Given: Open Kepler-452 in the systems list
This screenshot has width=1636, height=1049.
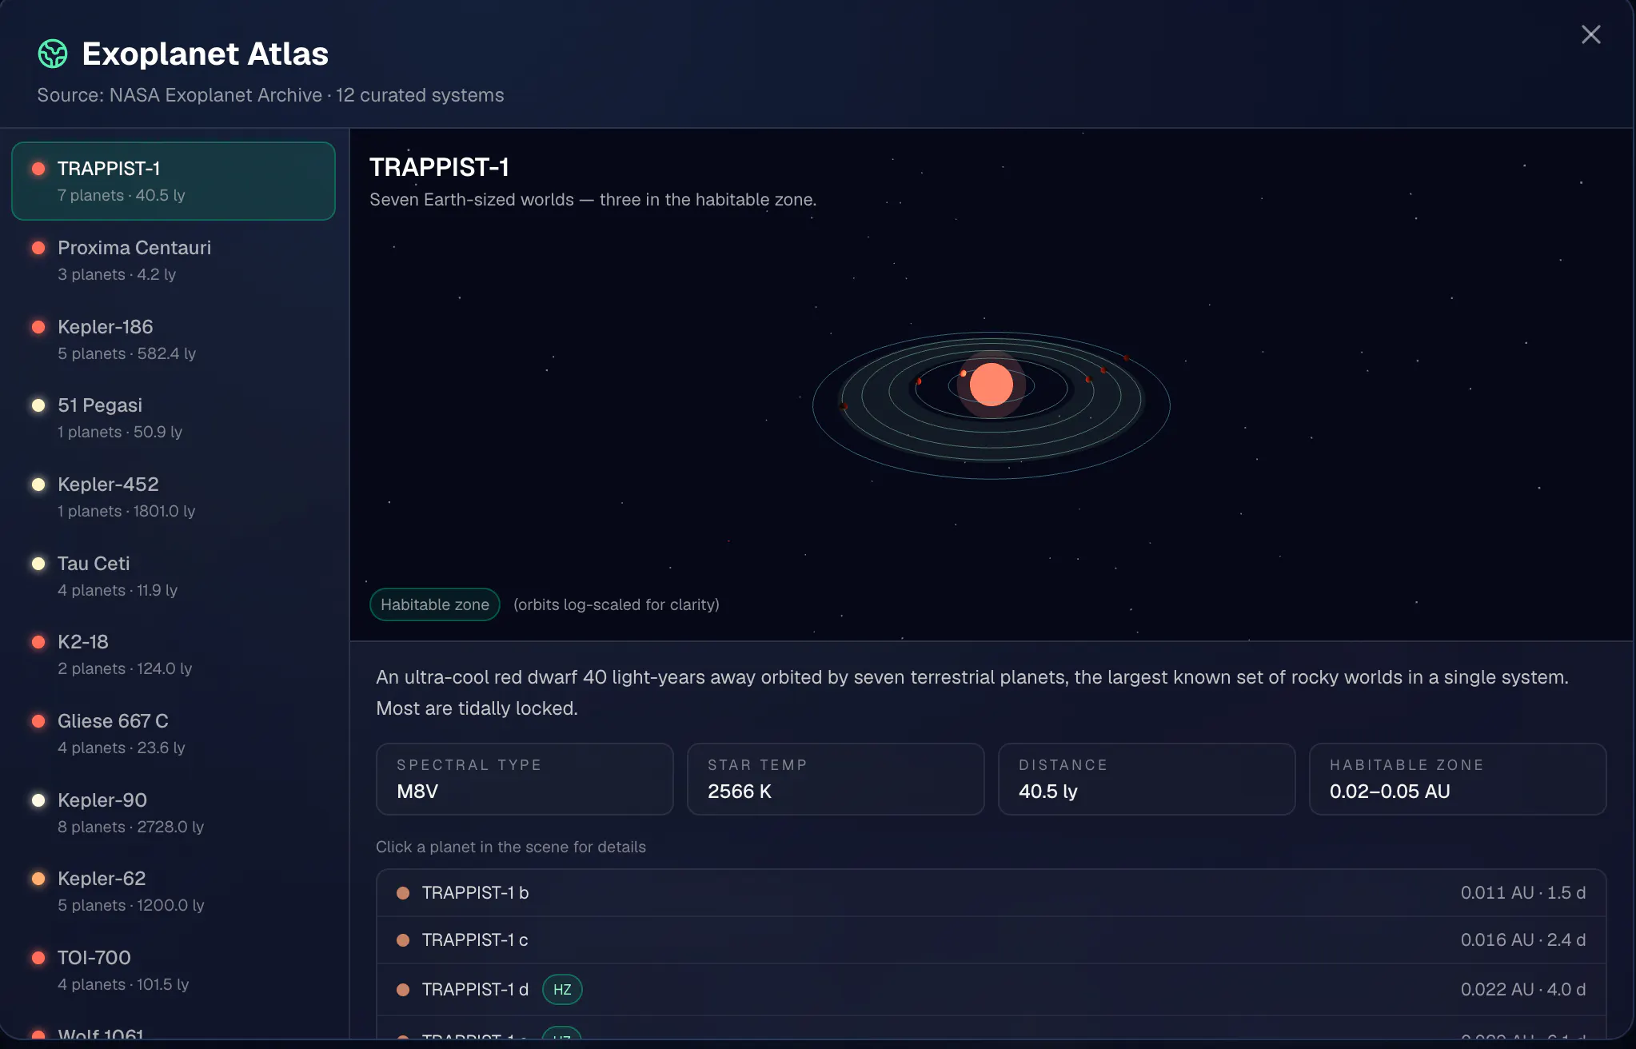Looking at the screenshot, I should coord(173,497).
